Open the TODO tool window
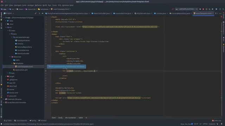The width and height of the screenshot is (225, 126). point(8,120)
